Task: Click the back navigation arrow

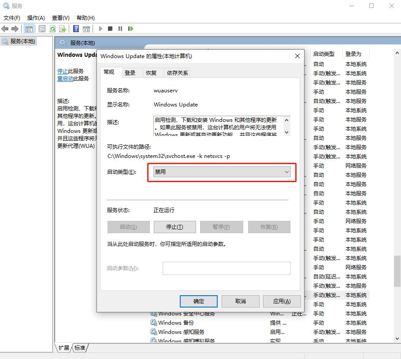Action: 5,29
